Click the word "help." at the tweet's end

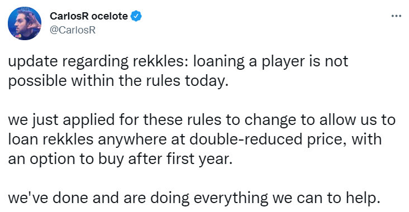[363, 199]
